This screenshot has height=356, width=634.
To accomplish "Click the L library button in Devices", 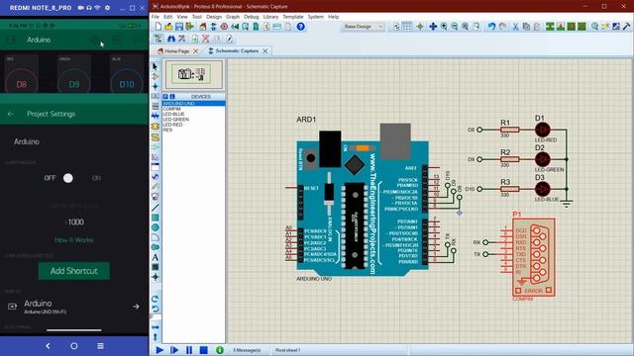I will coord(172,97).
